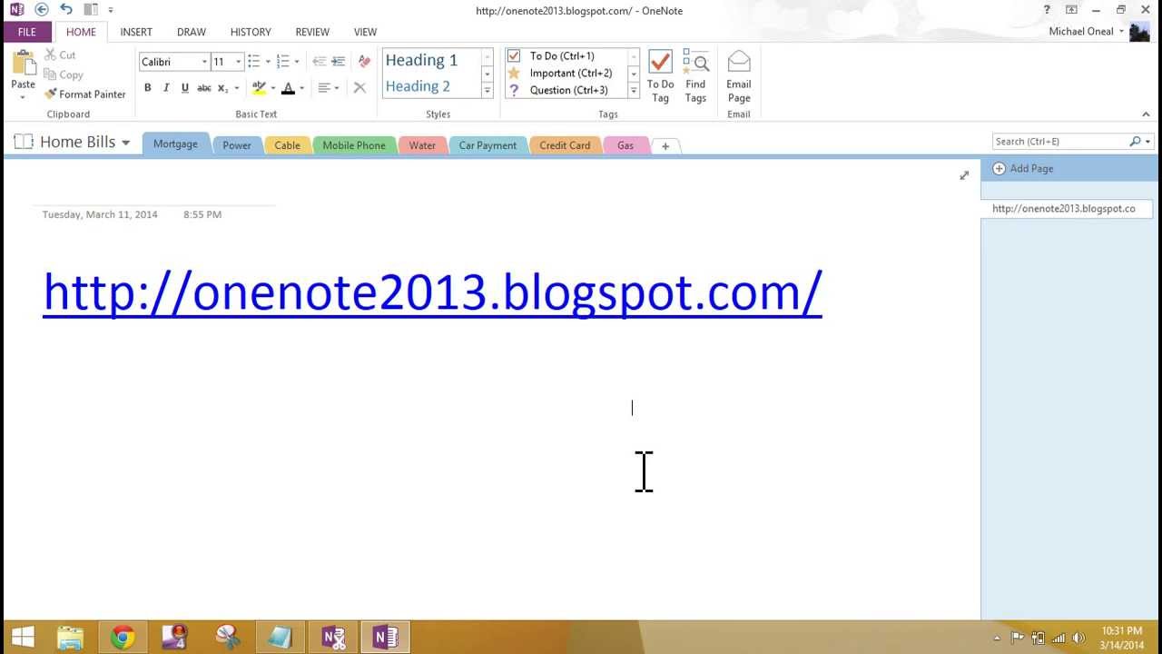
Task: Apply the font color
Action: (289, 88)
